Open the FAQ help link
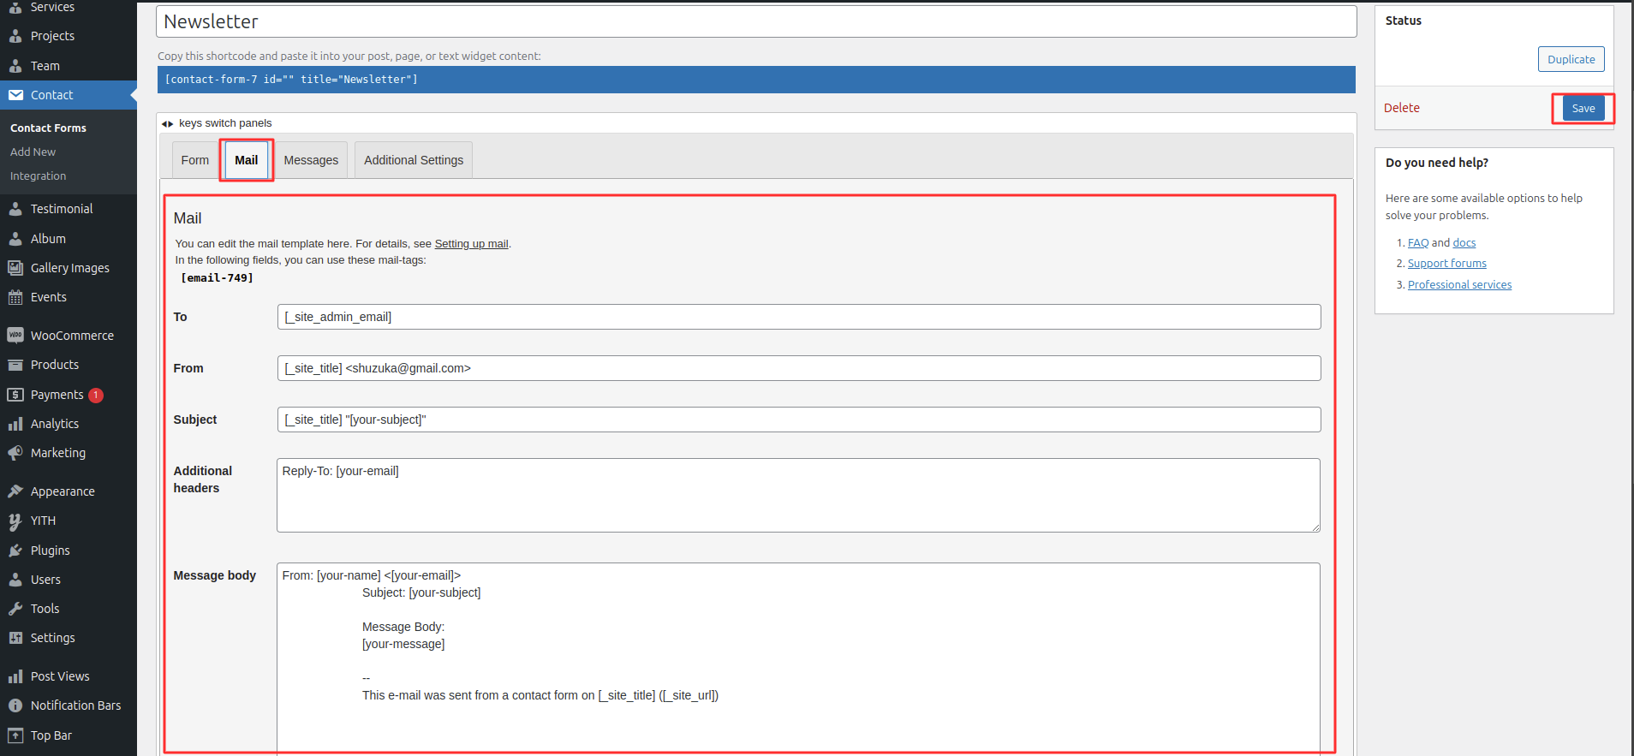 (1418, 243)
